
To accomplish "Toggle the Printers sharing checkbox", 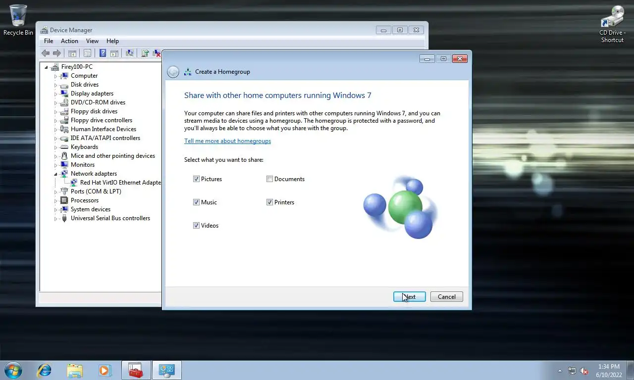I will pyautogui.click(x=269, y=202).
